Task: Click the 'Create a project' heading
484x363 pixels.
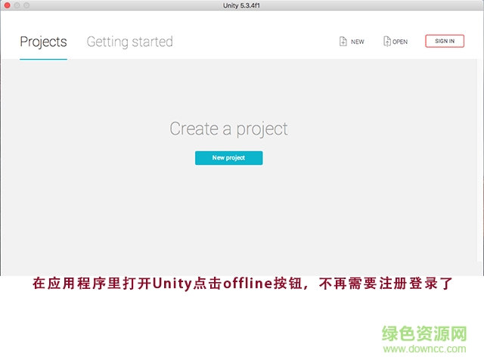Action: click(228, 129)
